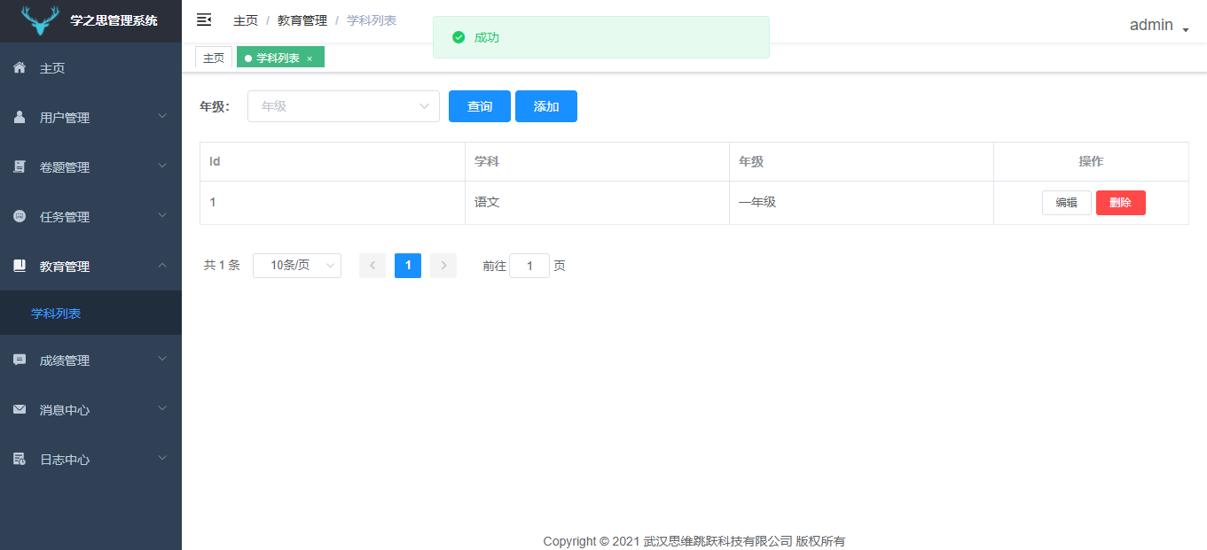1207x550 pixels.
Task: Click the task management icon
Action: (x=20, y=216)
